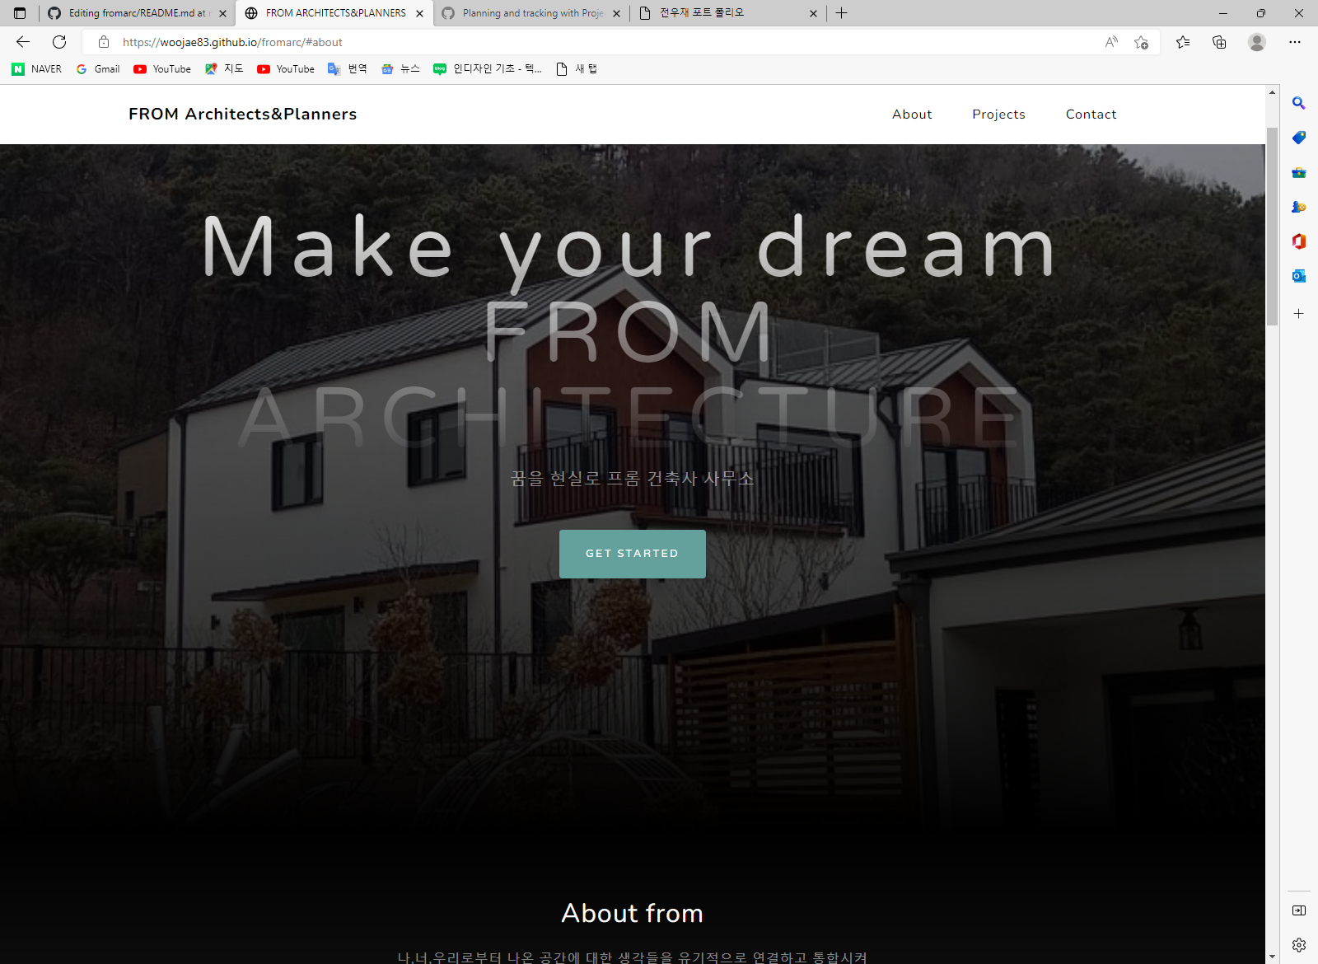This screenshot has height=964, width=1318.
Task: Open sidebar settings gear icon
Action: coord(1298,945)
